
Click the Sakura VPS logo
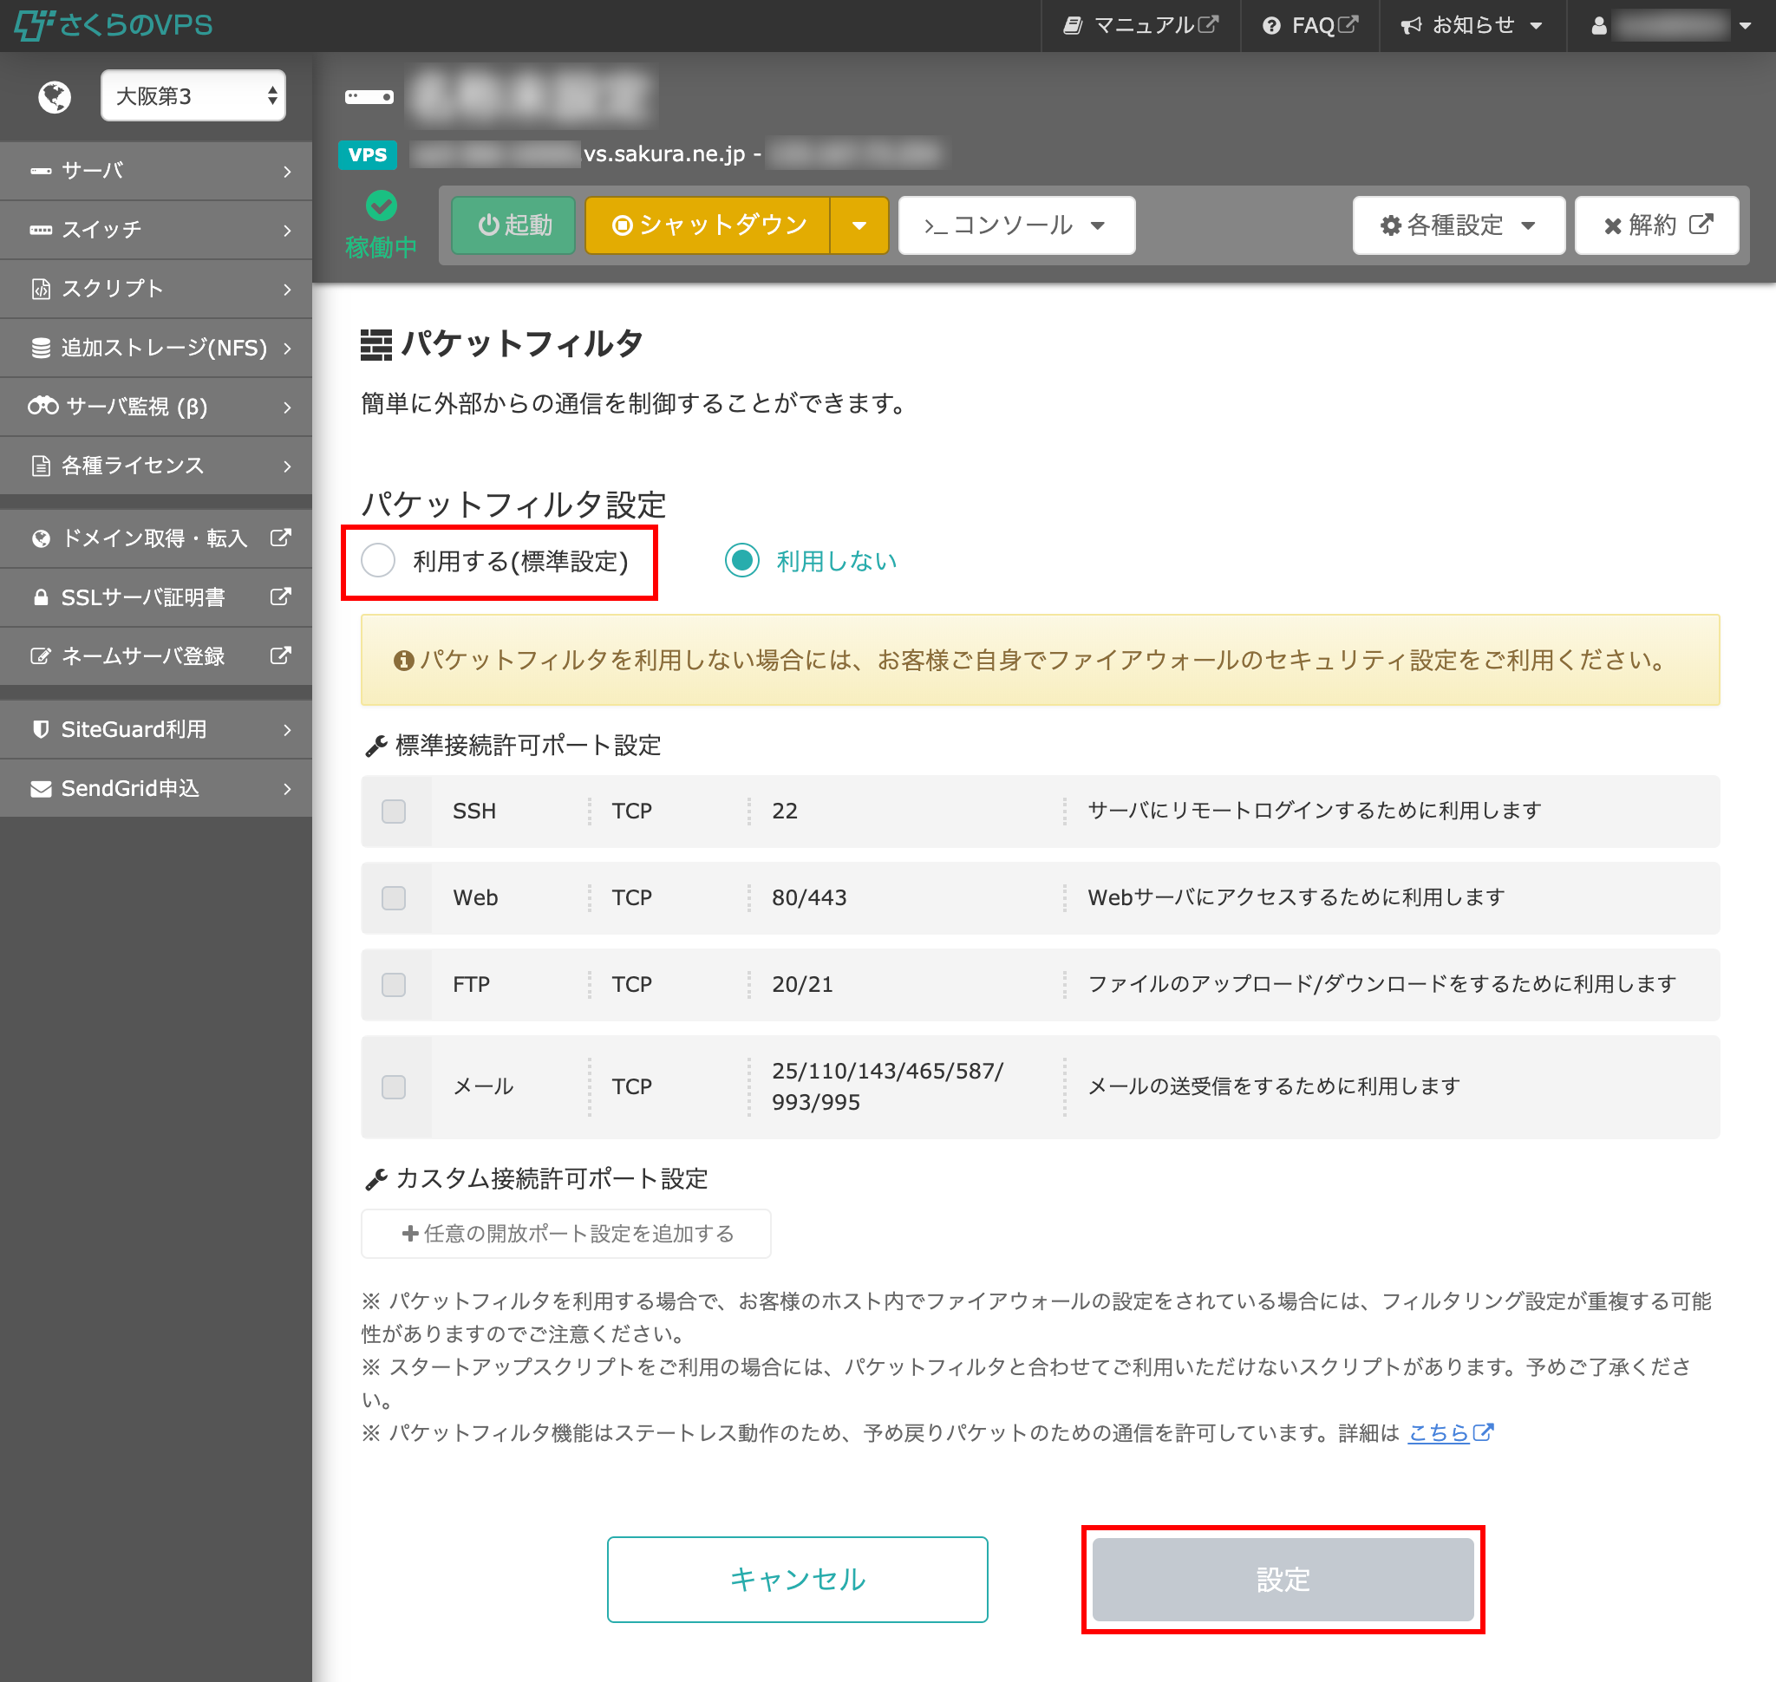(114, 24)
